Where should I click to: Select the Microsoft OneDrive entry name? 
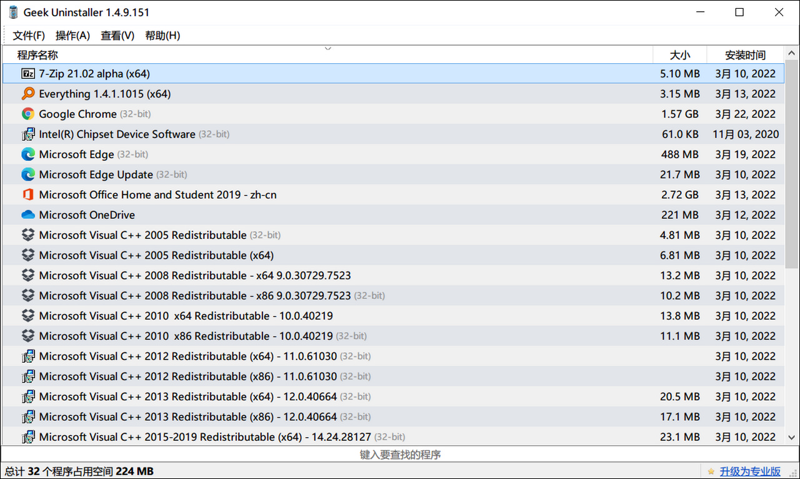point(87,214)
